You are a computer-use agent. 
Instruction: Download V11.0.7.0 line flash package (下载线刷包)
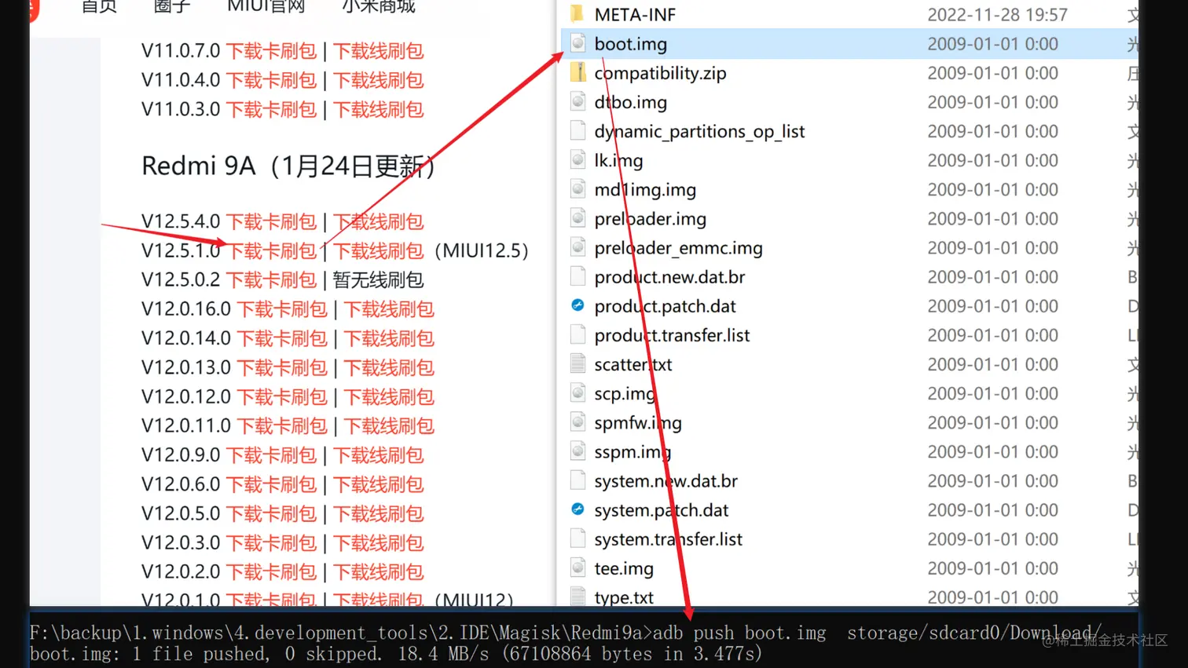coord(379,51)
